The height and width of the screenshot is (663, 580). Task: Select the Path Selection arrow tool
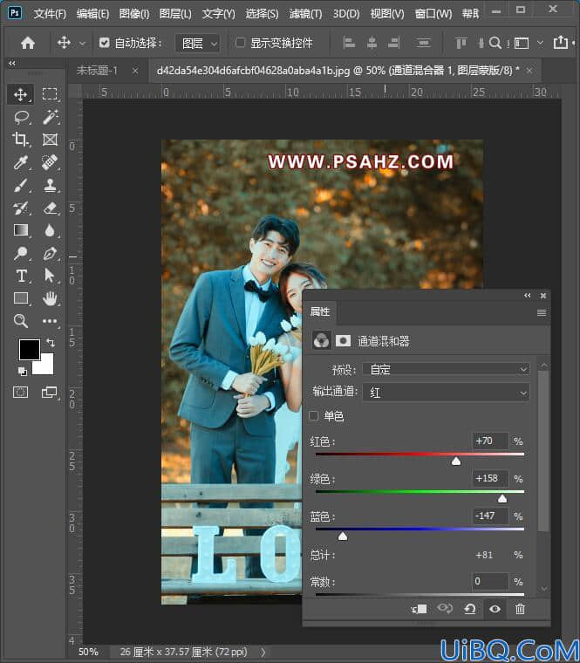(50, 277)
